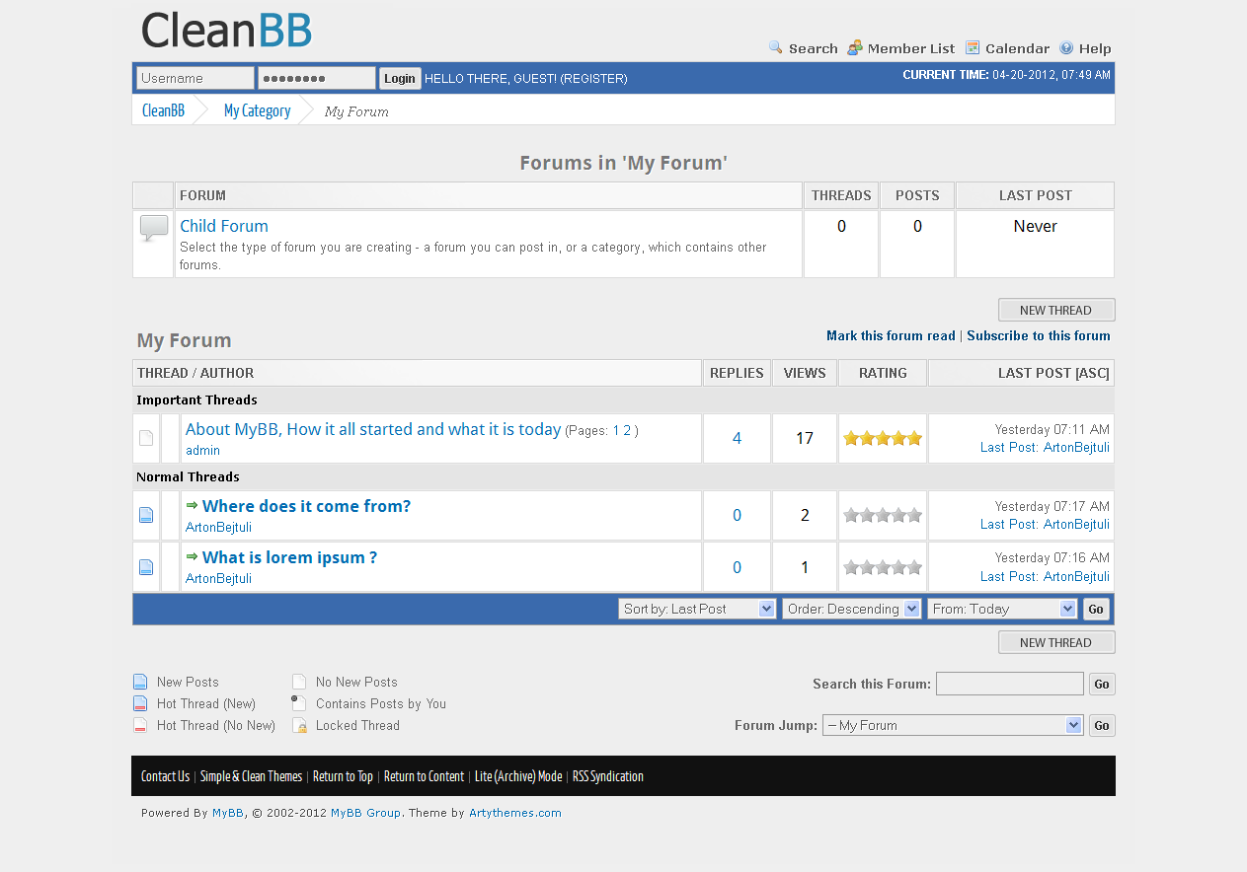Click green arrow next to 'What is lorem ipsum ?'
This screenshot has height=872, width=1247.
(x=192, y=556)
